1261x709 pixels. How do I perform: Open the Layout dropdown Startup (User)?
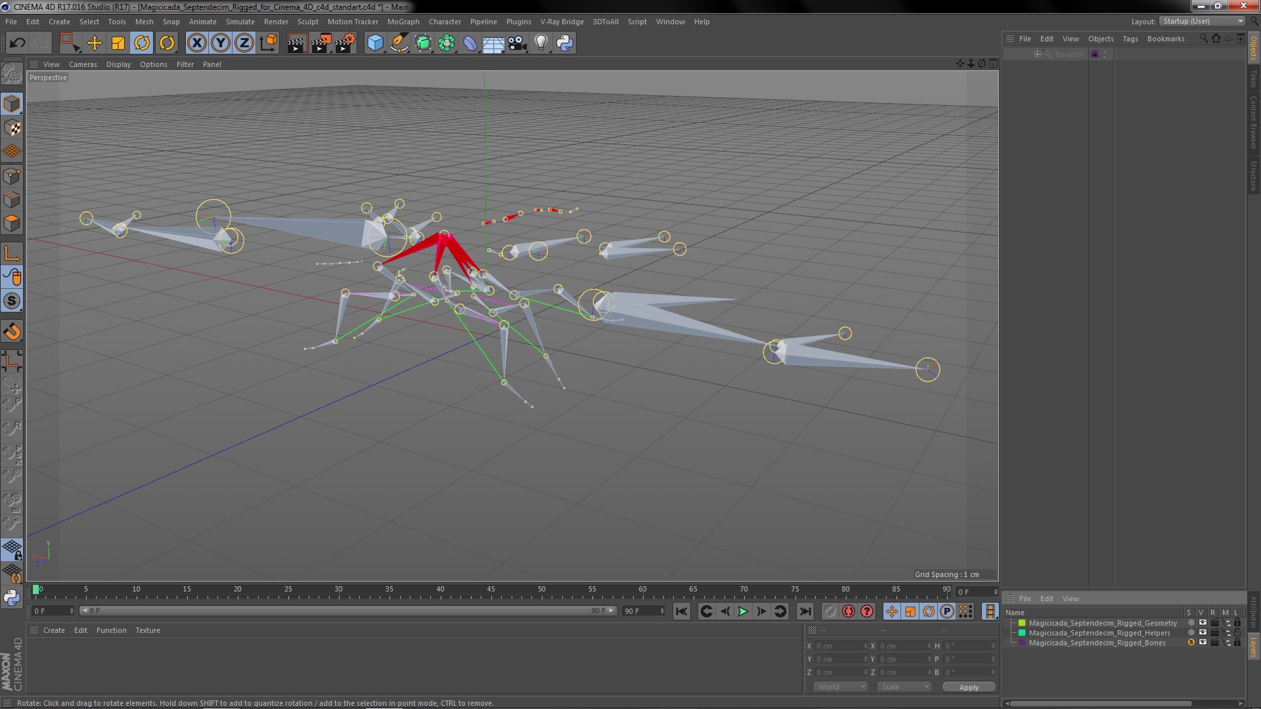[1202, 21]
